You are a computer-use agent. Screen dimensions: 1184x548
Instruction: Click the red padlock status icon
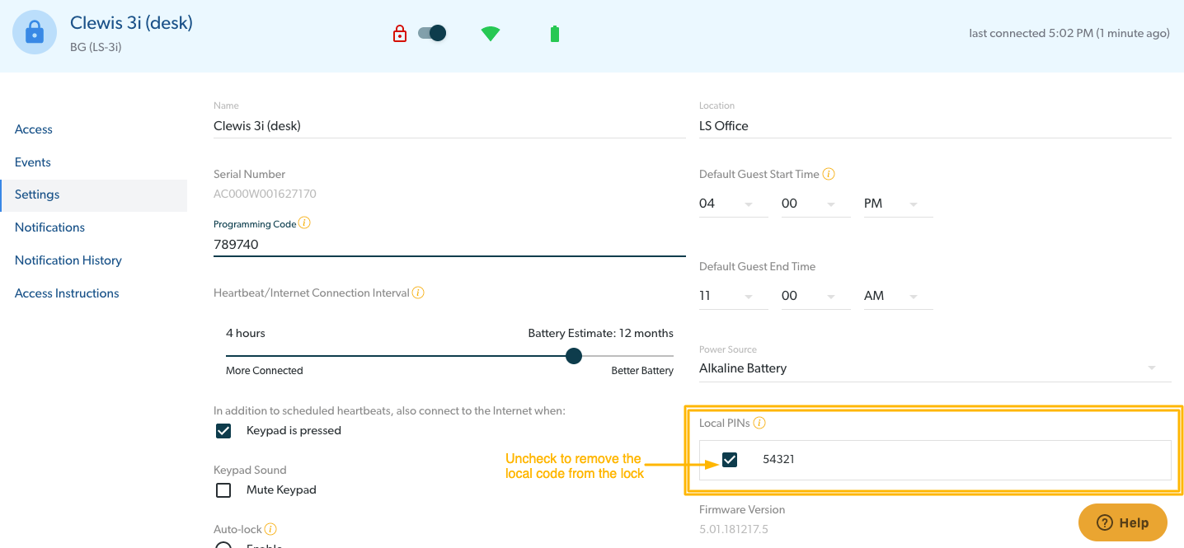(400, 34)
